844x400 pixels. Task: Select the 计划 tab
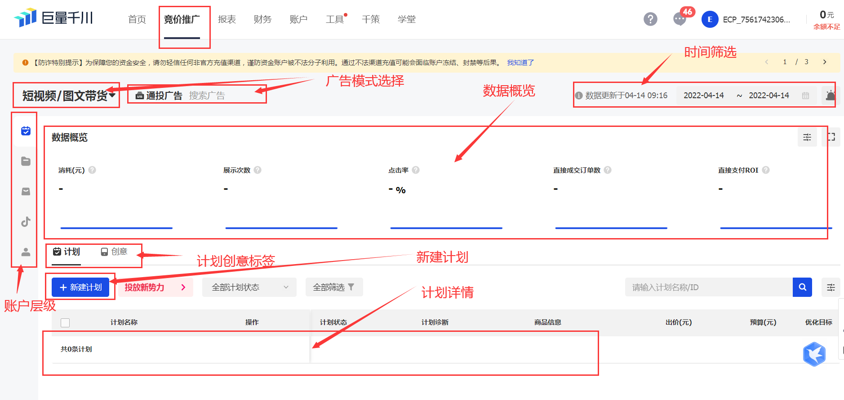click(67, 252)
